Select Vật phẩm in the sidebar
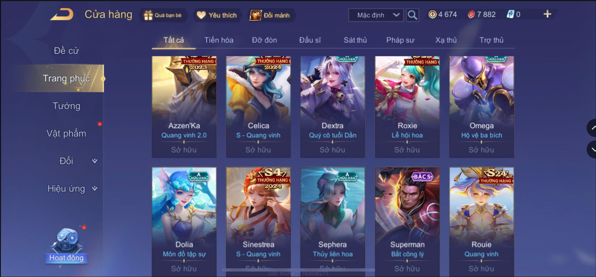This screenshot has width=596, height=277. coord(66,133)
